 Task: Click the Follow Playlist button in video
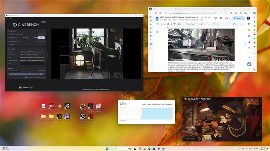coord(192,139)
